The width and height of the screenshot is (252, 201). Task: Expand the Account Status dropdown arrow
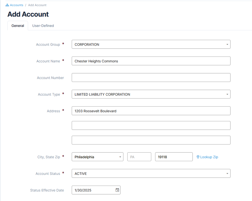(227, 173)
